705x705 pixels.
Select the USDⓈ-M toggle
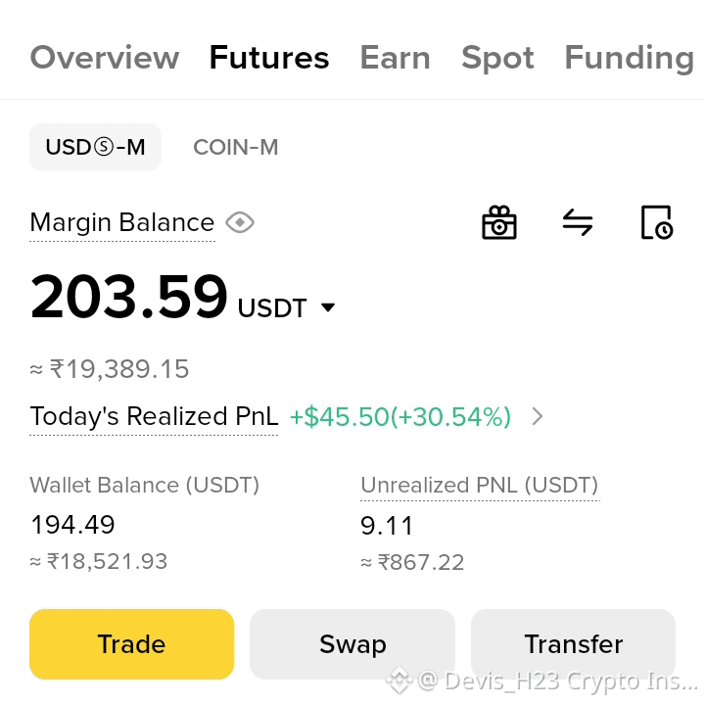(95, 147)
